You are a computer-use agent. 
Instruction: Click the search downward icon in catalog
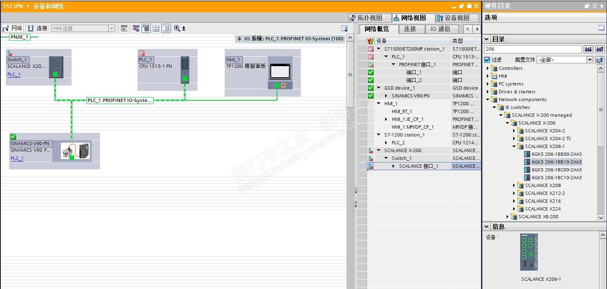pos(588,49)
